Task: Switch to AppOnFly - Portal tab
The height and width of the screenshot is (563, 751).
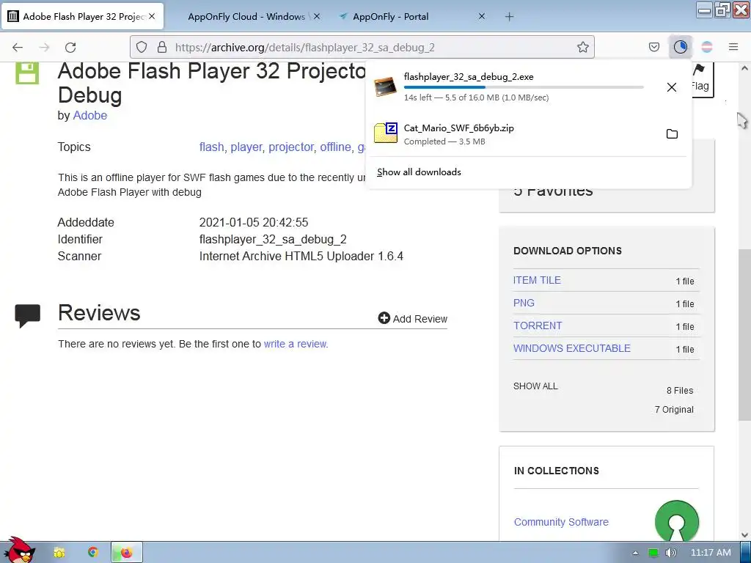Action: point(390,16)
